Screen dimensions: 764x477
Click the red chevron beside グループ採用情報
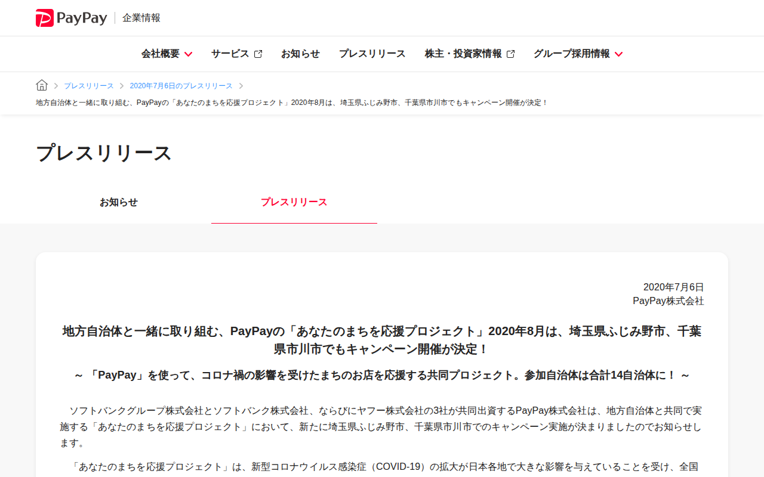(x=618, y=54)
